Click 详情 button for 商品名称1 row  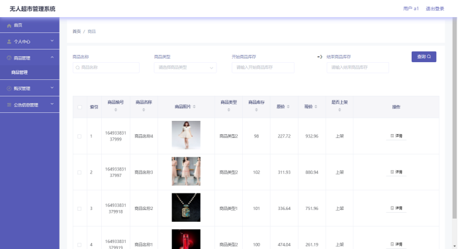[x=396, y=244]
